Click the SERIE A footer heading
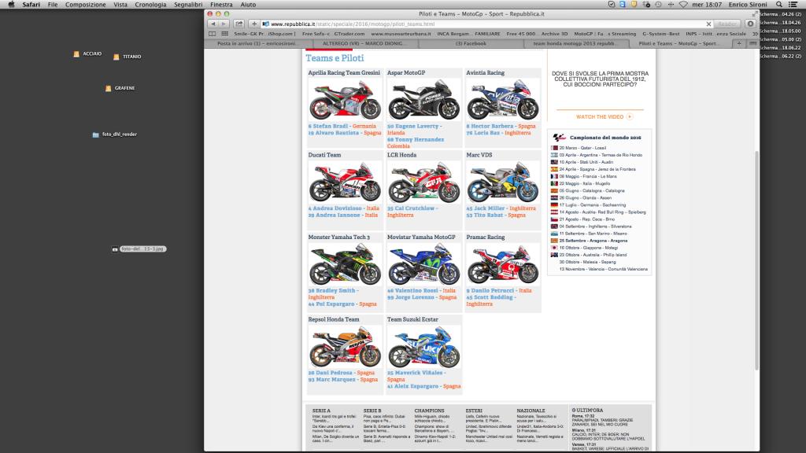Image resolution: width=806 pixels, height=453 pixels. point(321,411)
